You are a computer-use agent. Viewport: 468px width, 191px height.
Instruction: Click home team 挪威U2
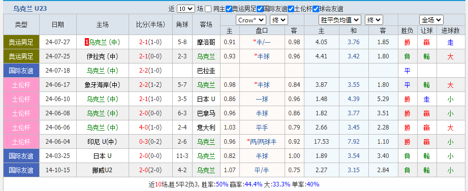(x=102, y=170)
